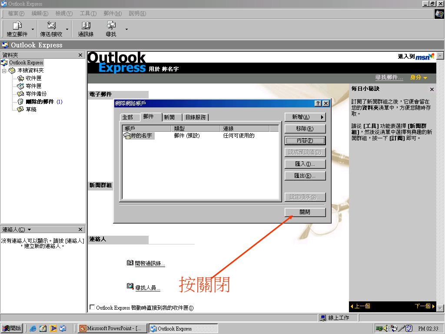Open the 刪除的郵件 deleted items folder icon
This screenshot has width=445, height=334.
point(21,101)
